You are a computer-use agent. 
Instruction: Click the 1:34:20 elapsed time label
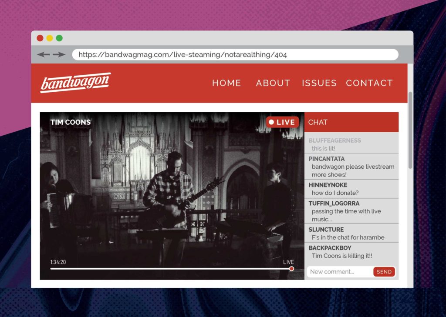pos(58,262)
